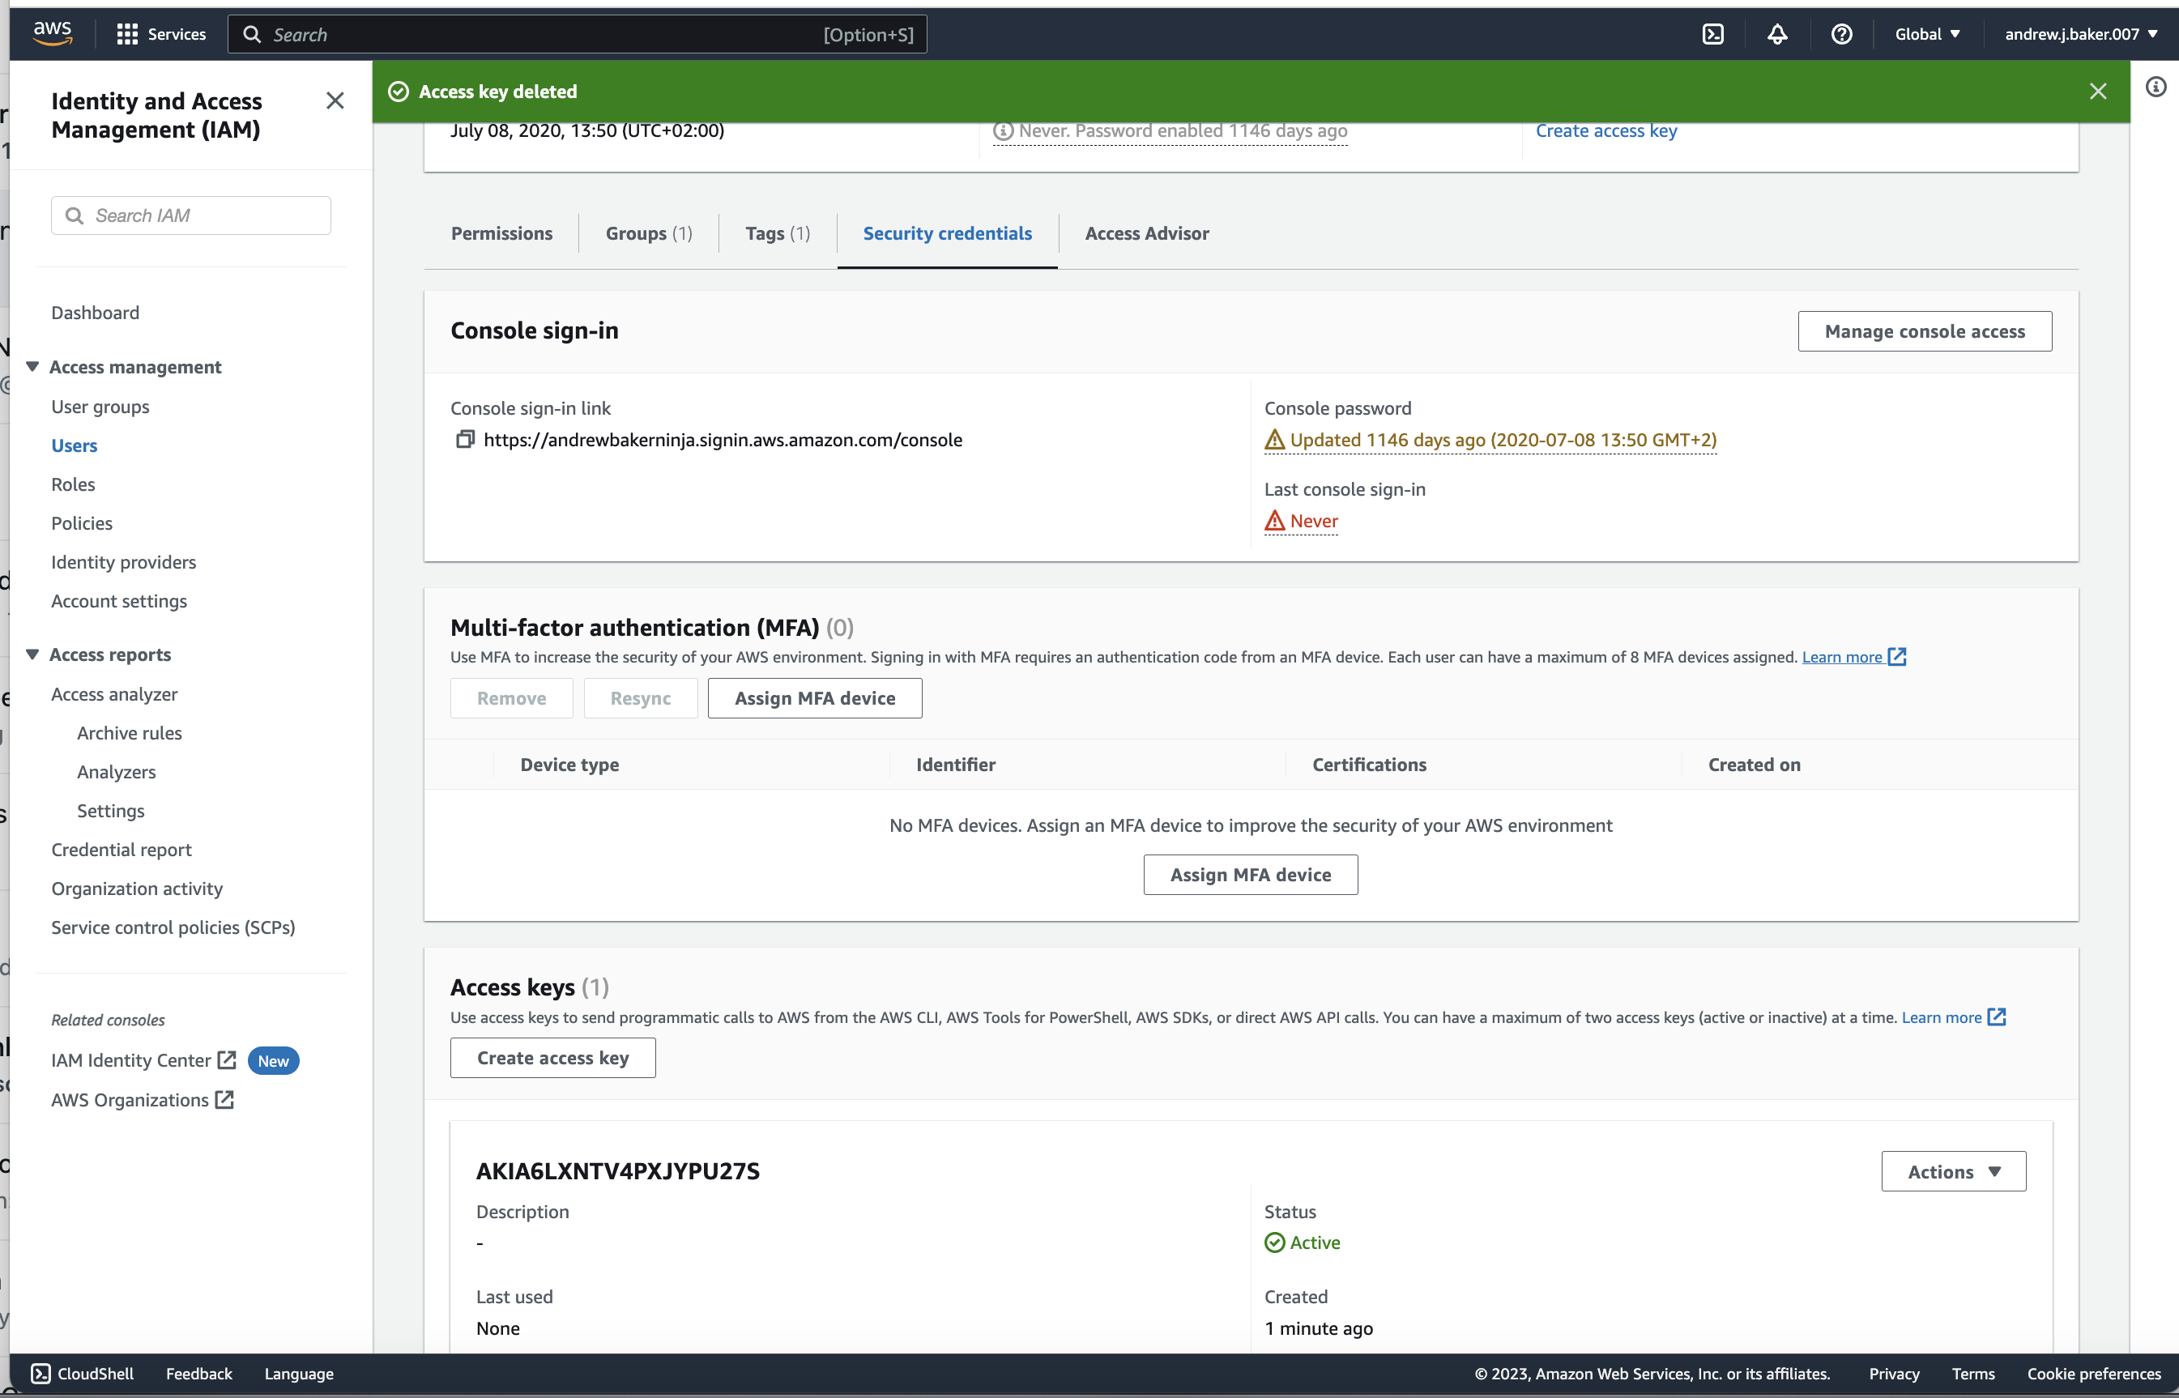This screenshot has width=2179, height=1398.
Task: Launch CloudShell from the top toolbar
Action: coord(1714,33)
